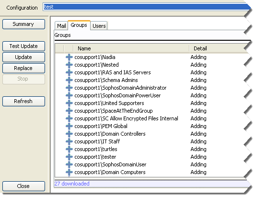Click the plus icon next to cosupport1\Nested

(x=69, y=65)
